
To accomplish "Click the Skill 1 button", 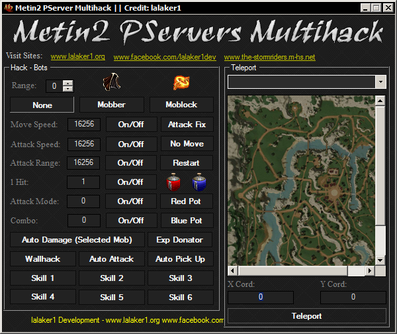I will 43,278.
